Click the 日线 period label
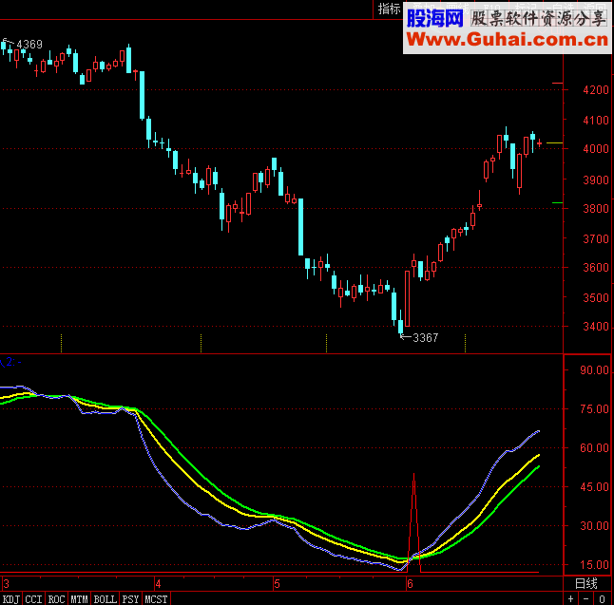 click(x=586, y=583)
